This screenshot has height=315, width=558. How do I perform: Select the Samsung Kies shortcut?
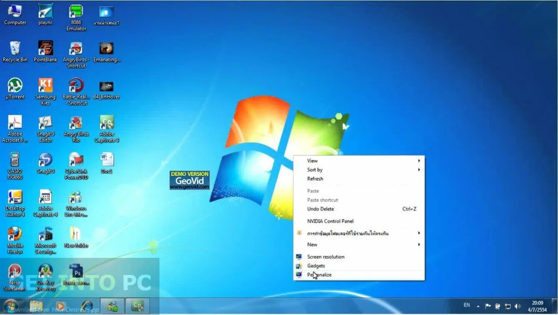coord(45,92)
